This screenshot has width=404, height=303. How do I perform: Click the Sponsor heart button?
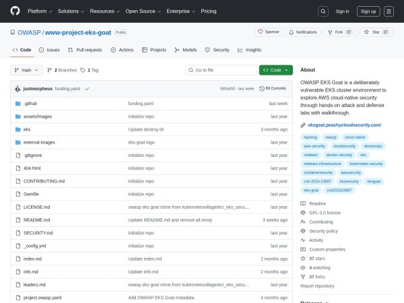269,32
